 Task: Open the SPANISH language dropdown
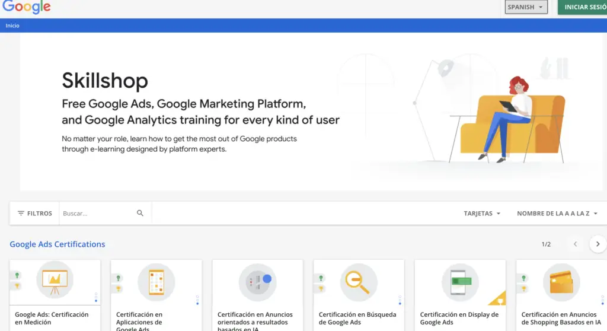[x=526, y=7]
